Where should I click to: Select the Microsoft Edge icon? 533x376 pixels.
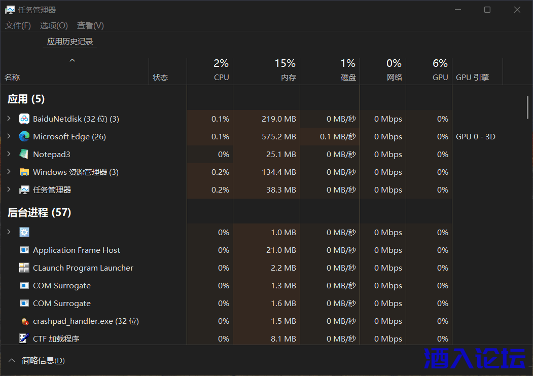24,137
